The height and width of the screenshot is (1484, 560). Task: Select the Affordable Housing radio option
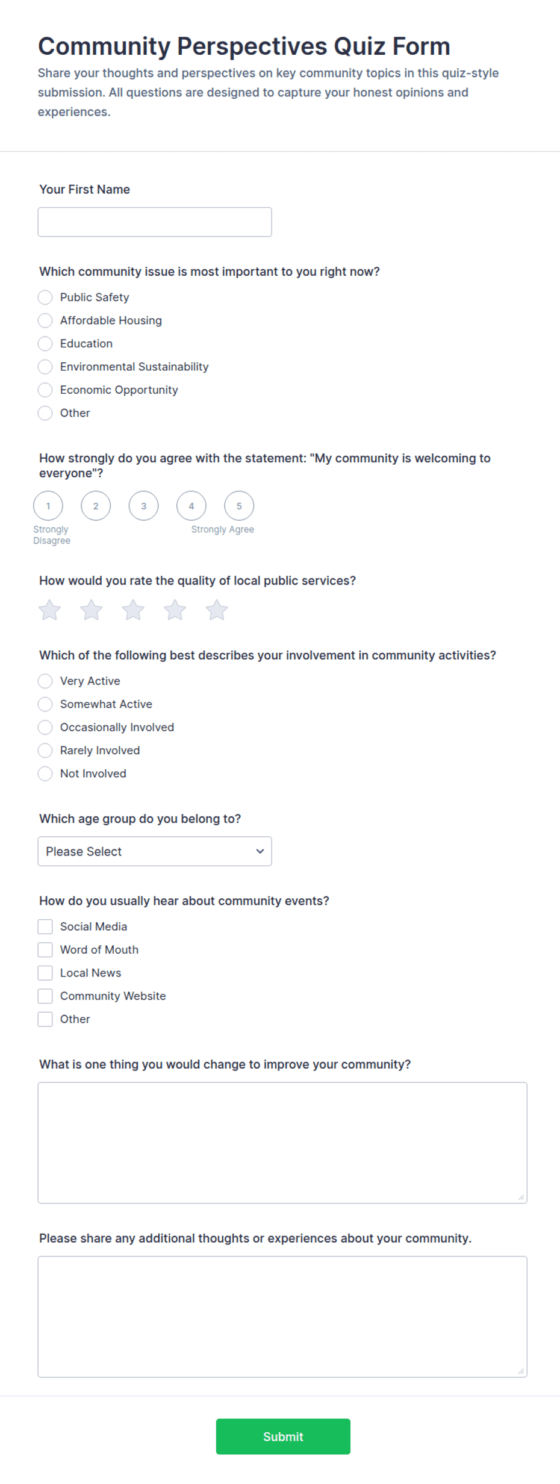[x=45, y=320]
